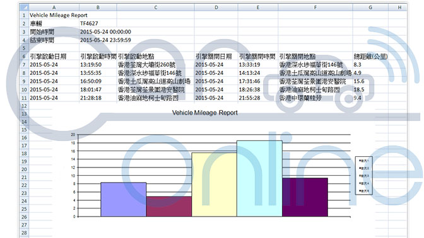The height and width of the screenshot is (238, 424).
Task: Select the 15.6 distance cell
Action: click(x=370, y=81)
